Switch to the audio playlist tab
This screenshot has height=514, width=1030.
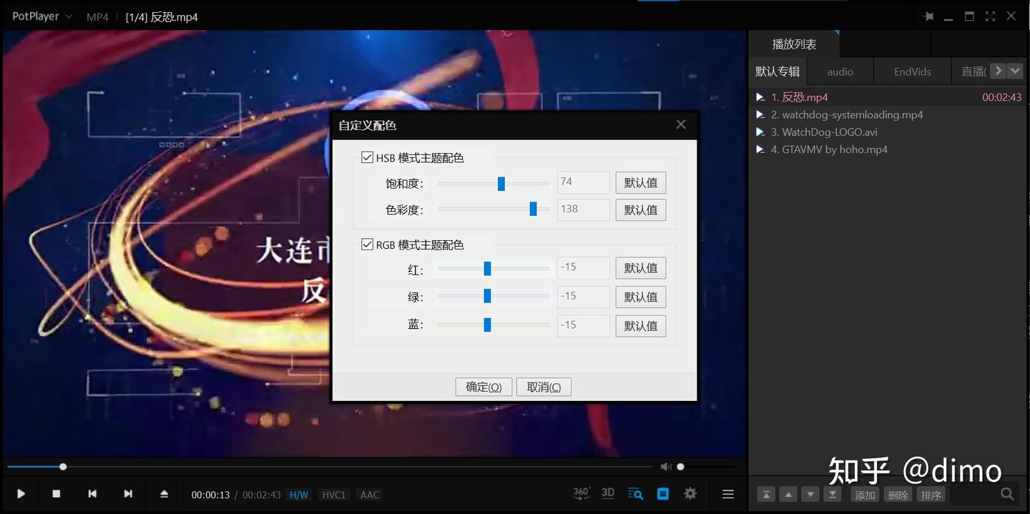coord(840,71)
